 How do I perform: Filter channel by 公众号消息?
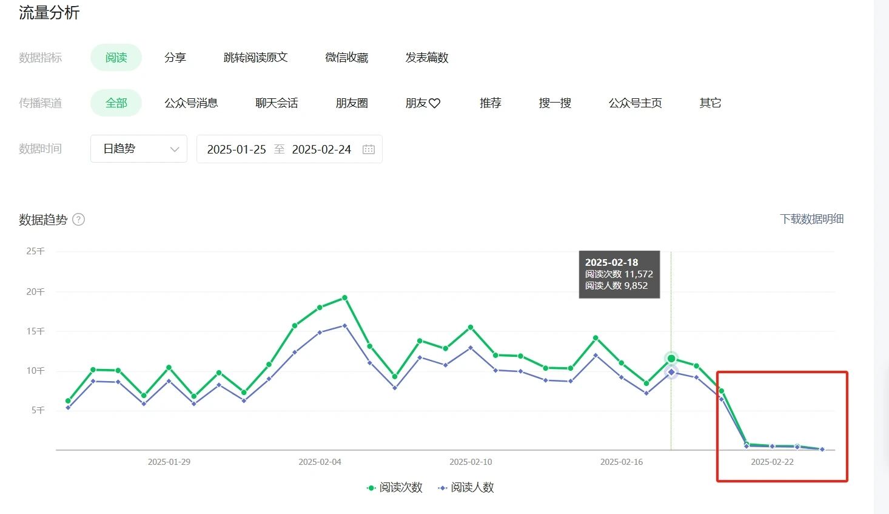point(191,103)
